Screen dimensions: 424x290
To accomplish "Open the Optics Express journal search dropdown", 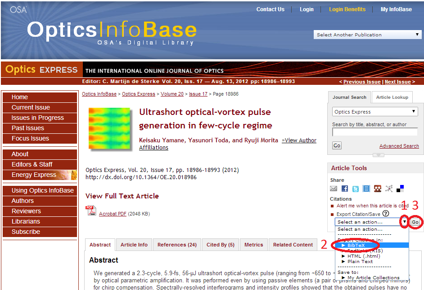I will coord(375,112).
